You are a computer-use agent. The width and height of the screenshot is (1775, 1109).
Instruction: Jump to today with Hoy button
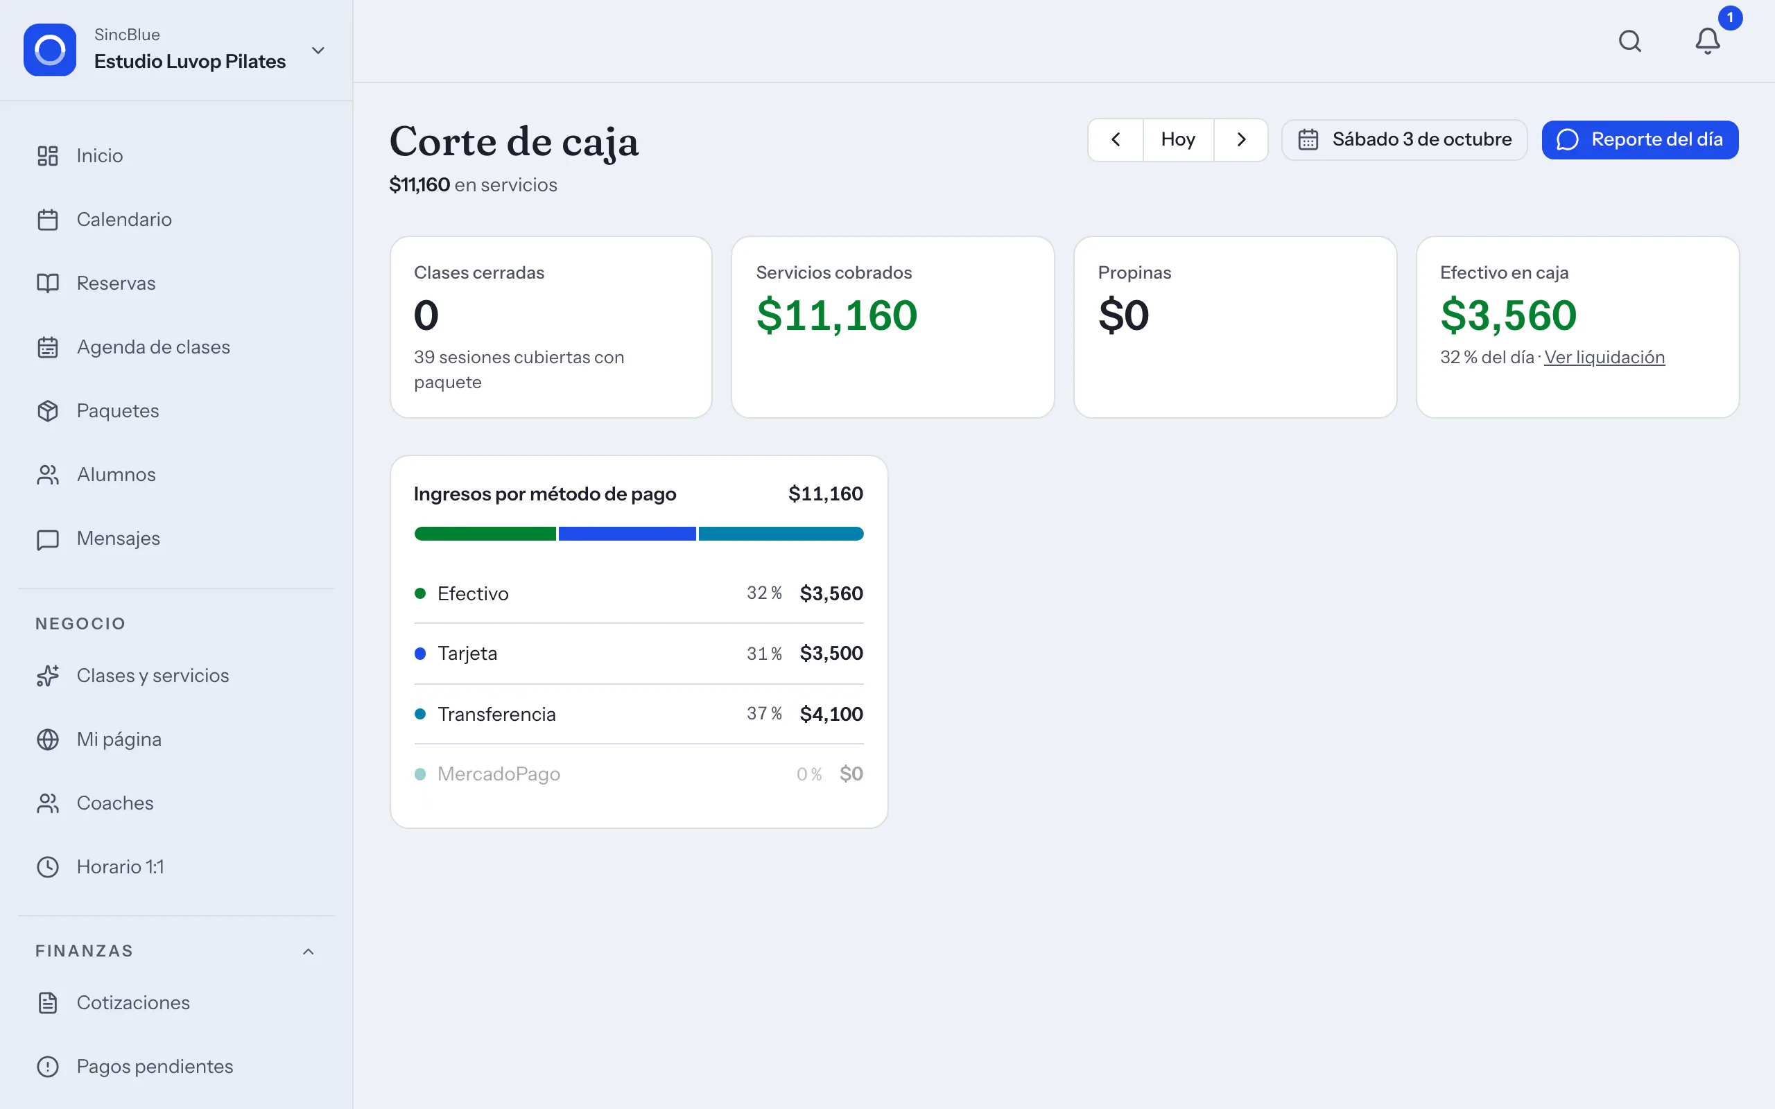1178,139
